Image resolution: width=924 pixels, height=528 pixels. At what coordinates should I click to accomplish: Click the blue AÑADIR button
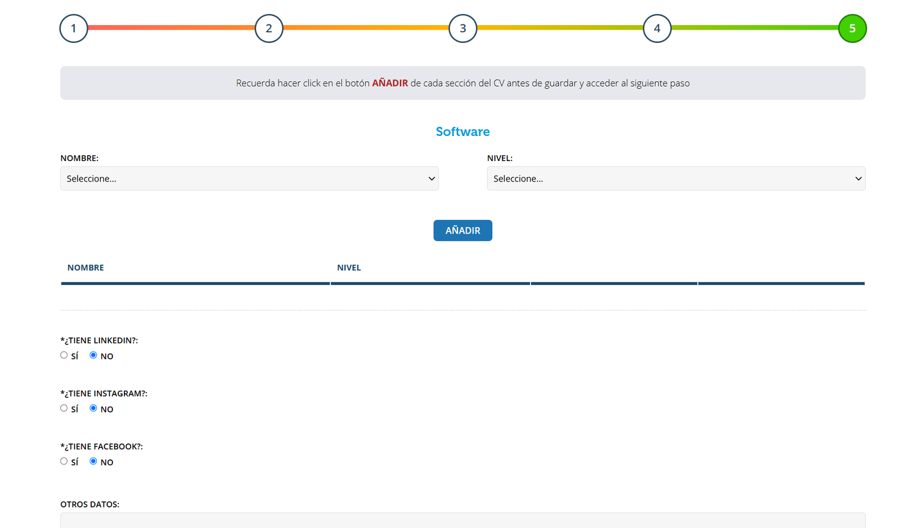(463, 230)
